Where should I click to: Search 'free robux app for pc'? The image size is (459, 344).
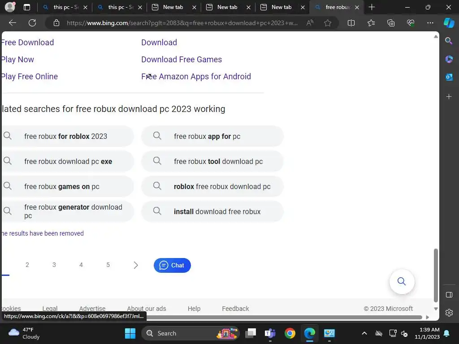212,136
